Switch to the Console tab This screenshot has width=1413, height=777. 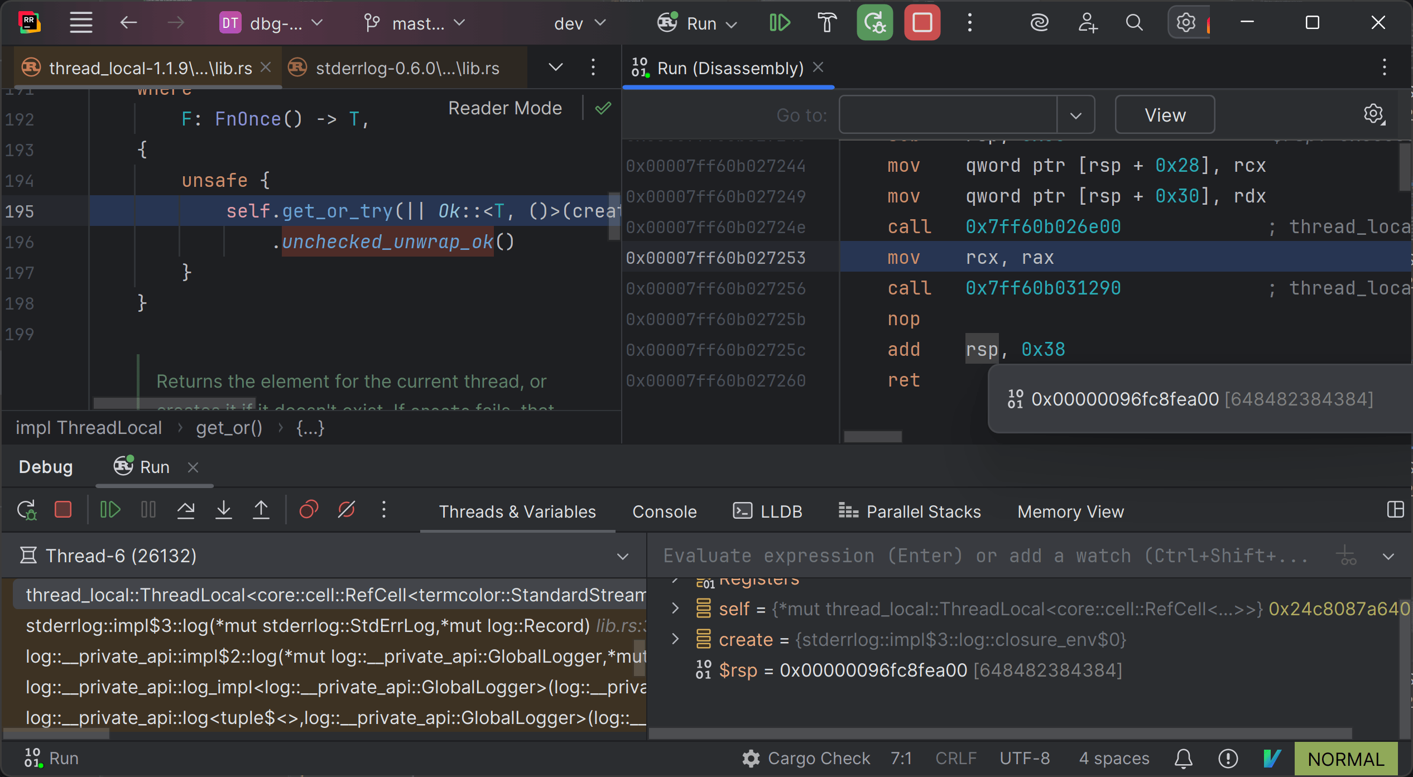[664, 511]
